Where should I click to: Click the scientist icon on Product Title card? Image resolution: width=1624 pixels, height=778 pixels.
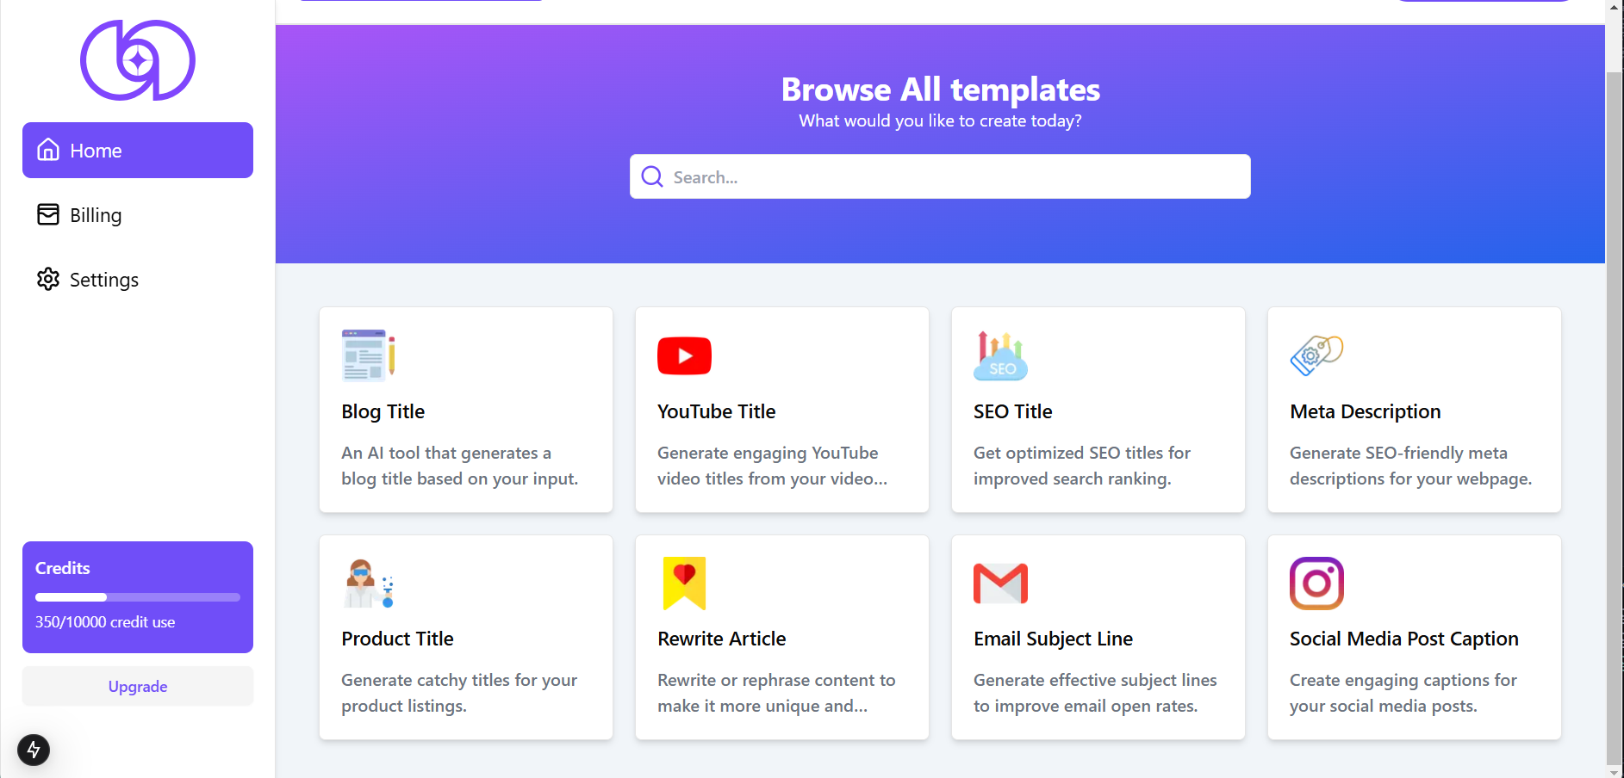click(368, 583)
